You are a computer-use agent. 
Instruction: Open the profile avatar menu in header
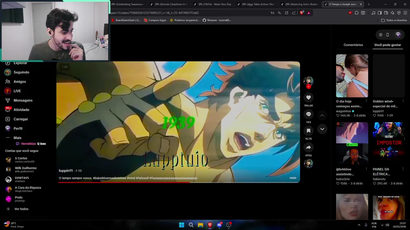pos(398,34)
